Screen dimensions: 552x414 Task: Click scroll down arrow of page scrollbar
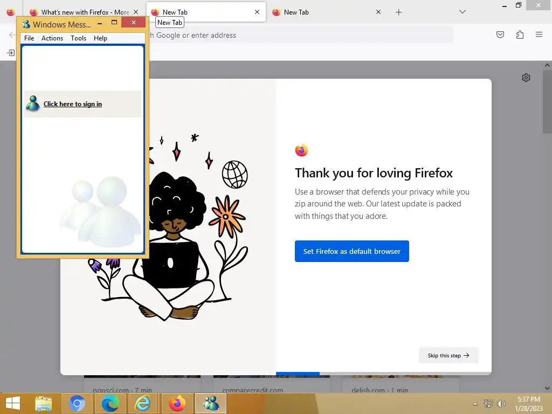pyautogui.click(x=548, y=388)
